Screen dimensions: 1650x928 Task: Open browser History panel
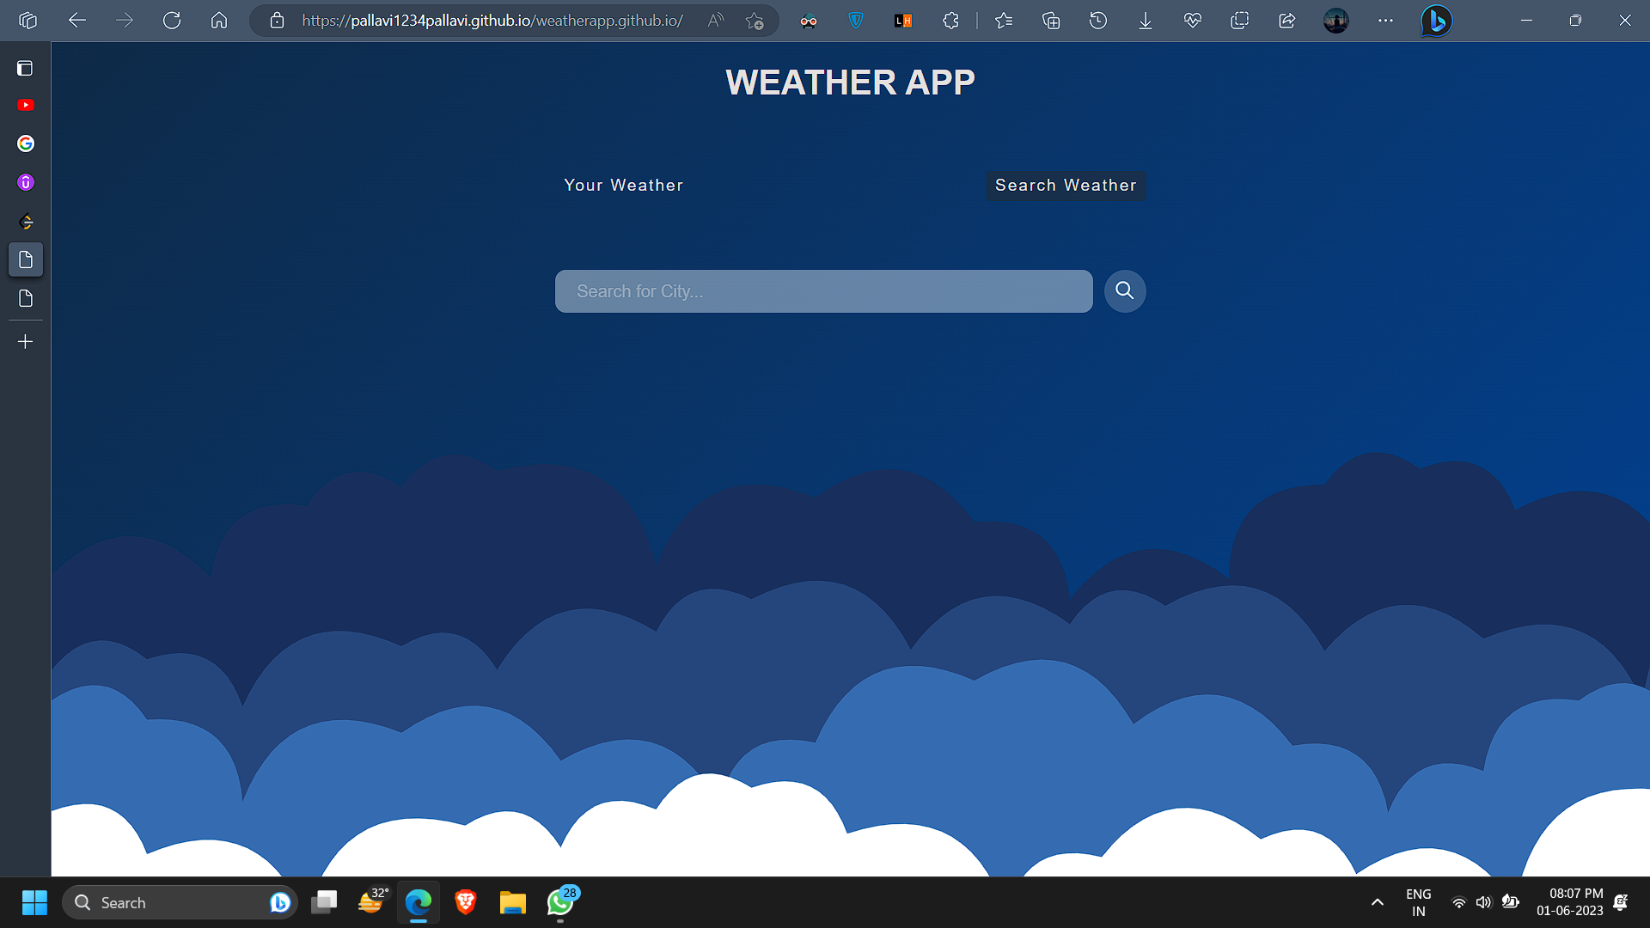(1097, 21)
